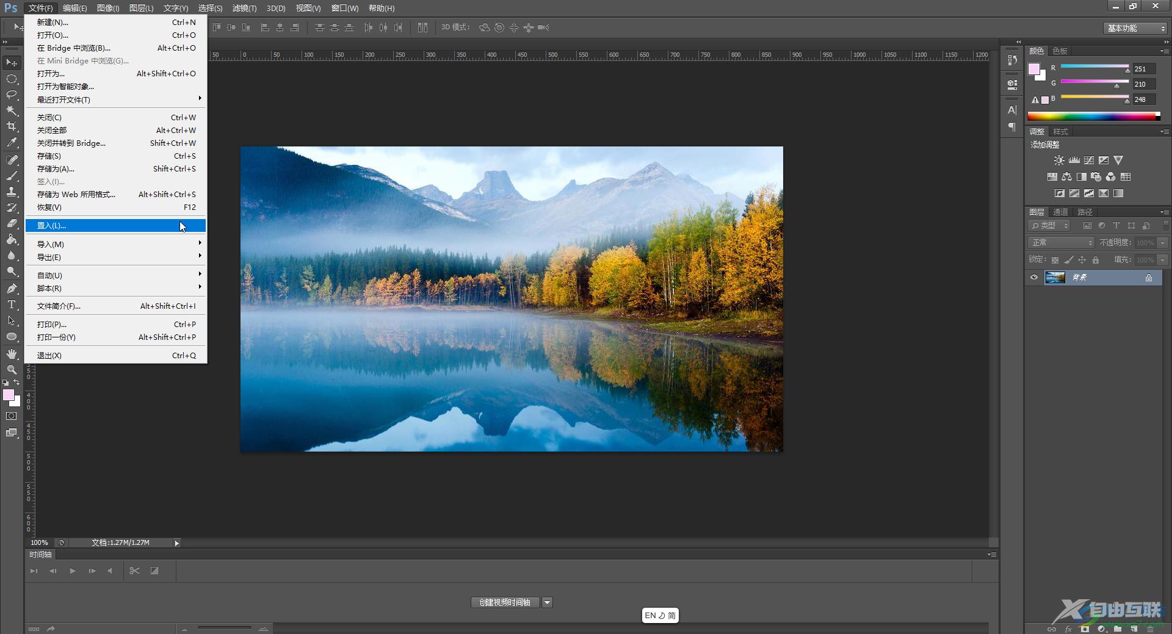Select the Dodge tool
Viewport: 1172px width, 634px height.
pos(12,271)
